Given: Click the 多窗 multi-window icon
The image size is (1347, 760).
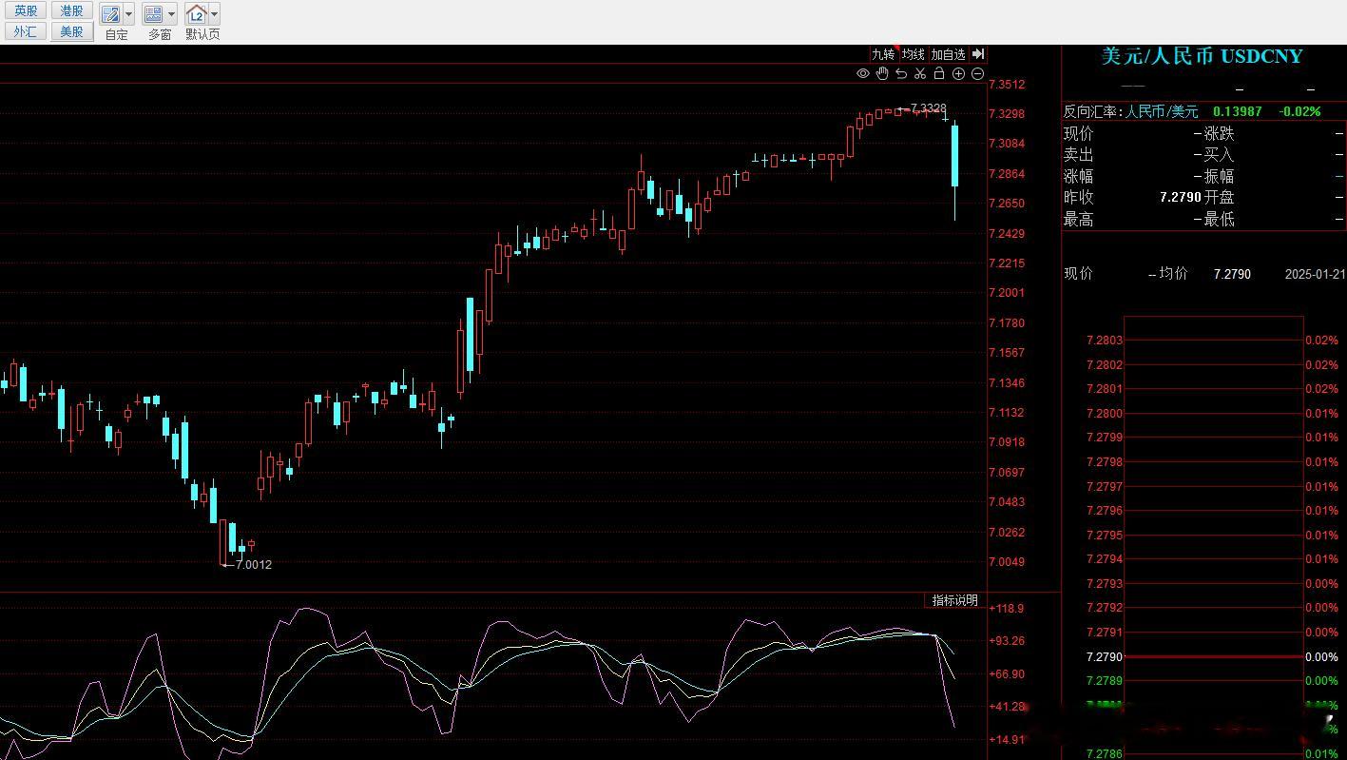Looking at the screenshot, I should point(153,14).
